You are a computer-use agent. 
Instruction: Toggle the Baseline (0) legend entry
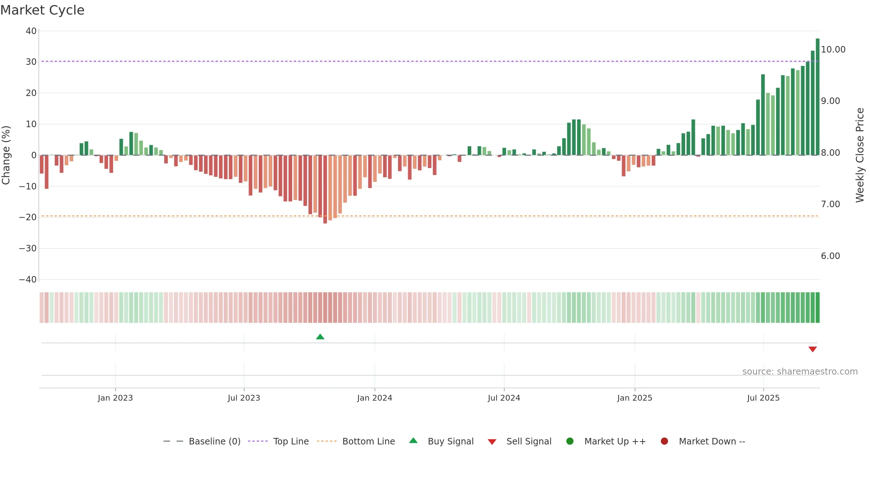[x=202, y=441]
